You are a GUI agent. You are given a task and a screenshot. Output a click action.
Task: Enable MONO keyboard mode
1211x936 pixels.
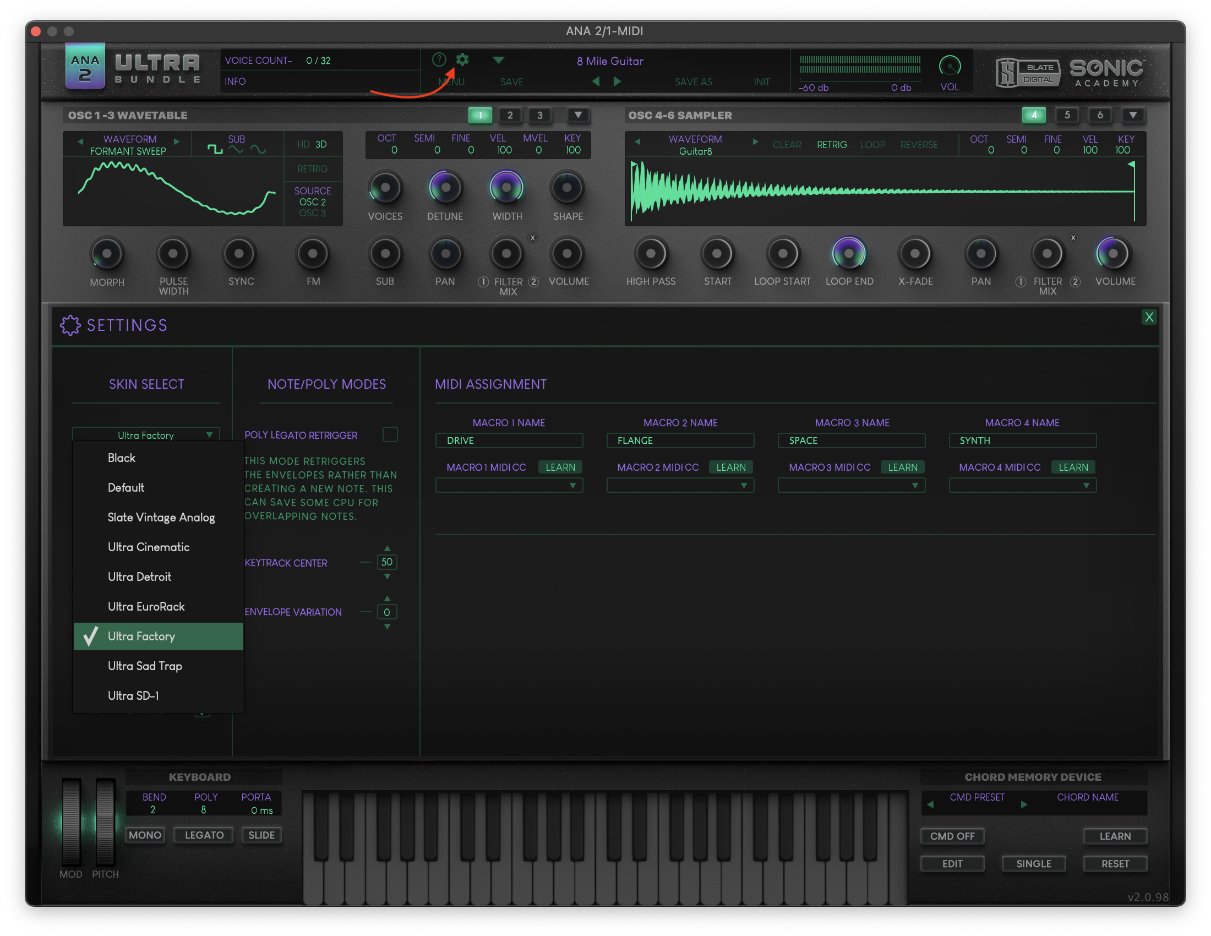pos(145,835)
